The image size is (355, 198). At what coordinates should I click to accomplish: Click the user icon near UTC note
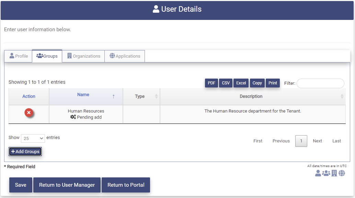pyautogui.click(x=318, y=173)
